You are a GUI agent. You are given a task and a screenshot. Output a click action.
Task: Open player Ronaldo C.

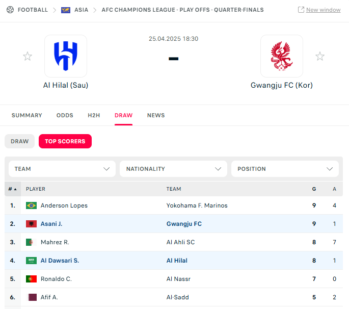pyautogui.click(x=56, y=279)
